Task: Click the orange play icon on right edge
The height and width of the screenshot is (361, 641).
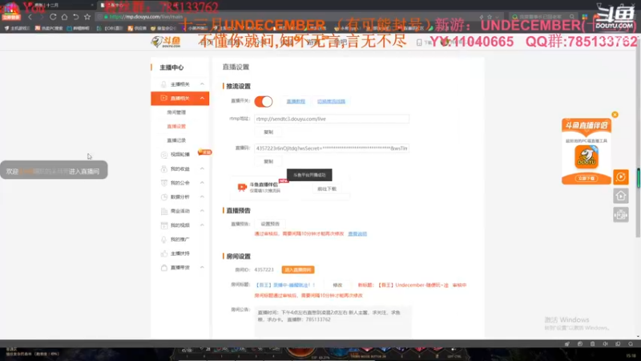Action: (620, 176)
